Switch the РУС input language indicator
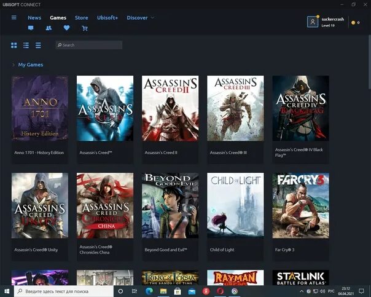371x297 pixels. coord(331,291)
